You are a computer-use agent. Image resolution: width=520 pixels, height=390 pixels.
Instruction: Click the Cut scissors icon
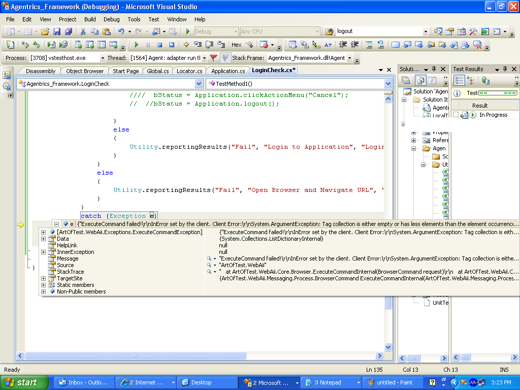tap(83, 31)
